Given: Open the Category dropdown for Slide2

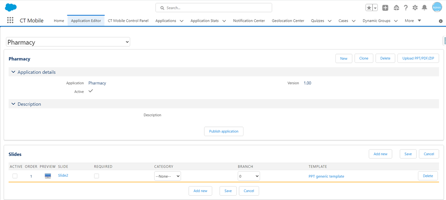Looking at the screenshot, I should [x=167, y=176].
